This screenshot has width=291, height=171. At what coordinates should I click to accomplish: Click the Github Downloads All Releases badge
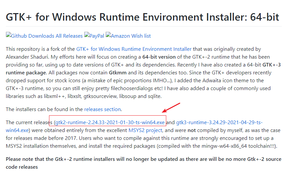(x=44, y=36)
